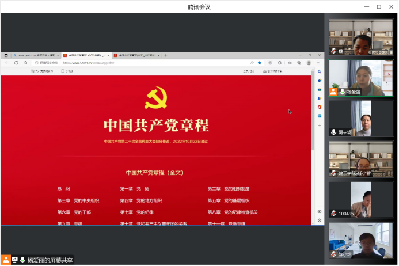Viewport: 399px width, 266px height.
Task: Click the microphone icon on 杨爱丽 video tile
Action: pos(342,92)
